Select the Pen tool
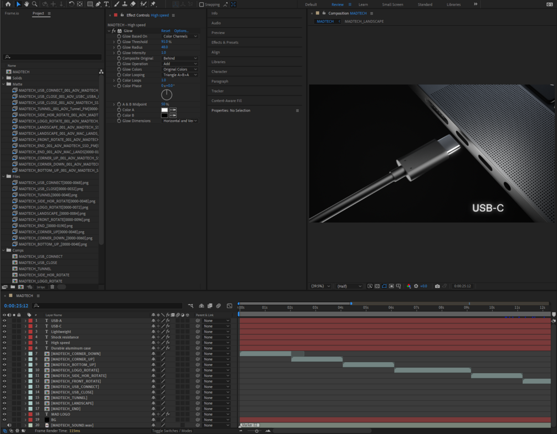 pyautogui.click(x=98, y=4)
